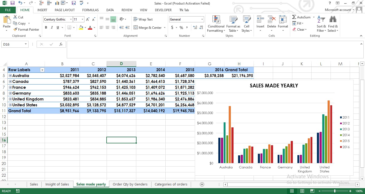This screenshot has width=365, height=194.
Task: Open the font name dropdown, Century Gothic
Action: tap(71, 19)
